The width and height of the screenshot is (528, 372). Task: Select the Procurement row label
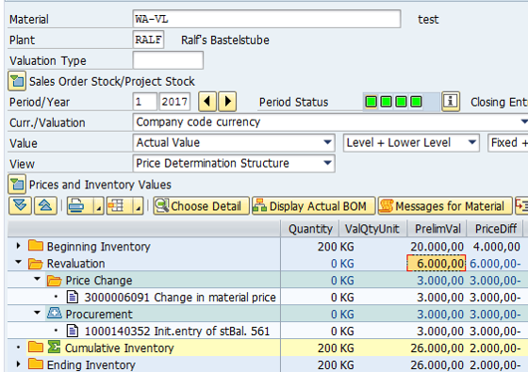coord(99,314)
